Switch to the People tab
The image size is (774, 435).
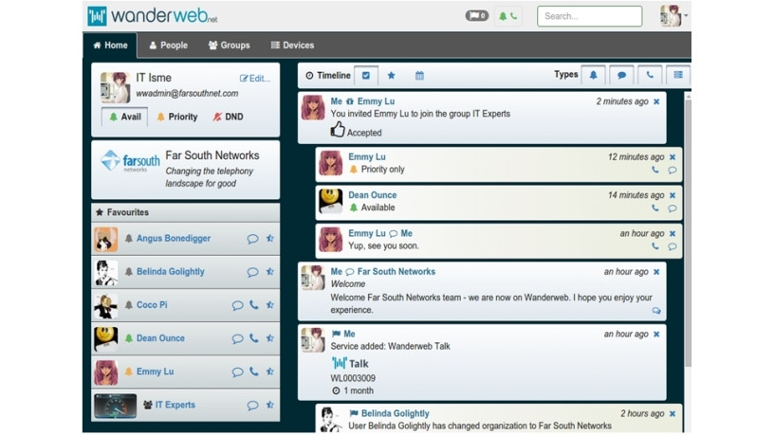(x=167, y=45)
